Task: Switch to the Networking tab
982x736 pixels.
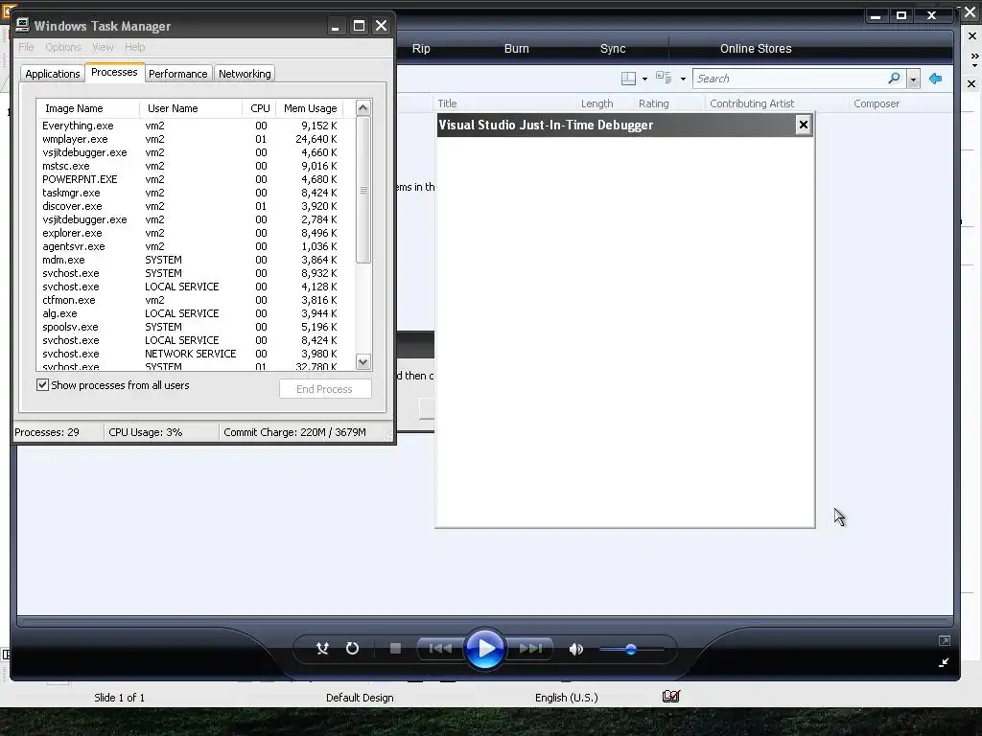Action: 245,73
